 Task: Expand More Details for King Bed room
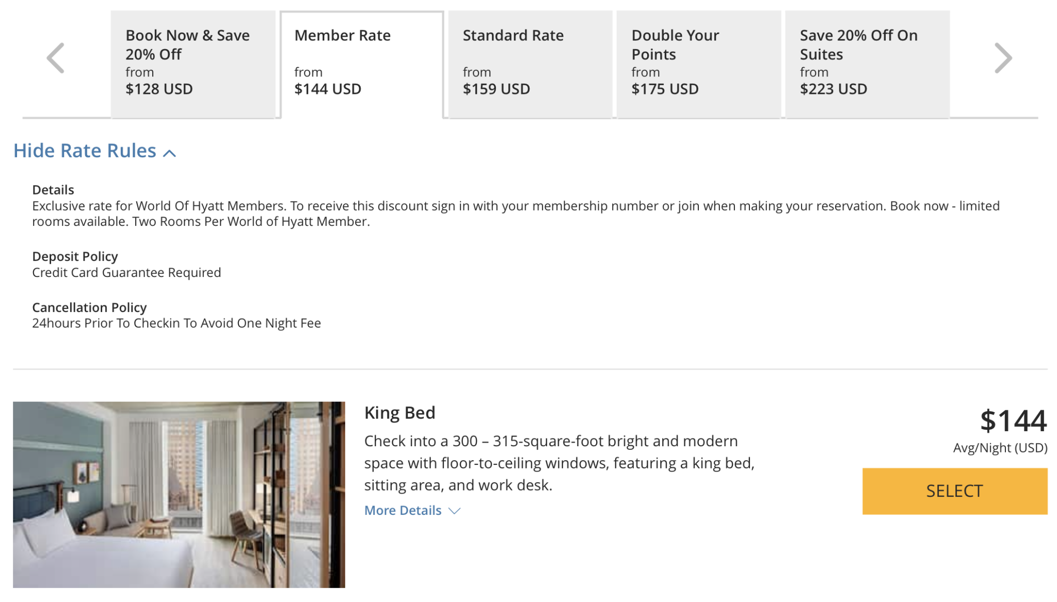pos(403,510)
